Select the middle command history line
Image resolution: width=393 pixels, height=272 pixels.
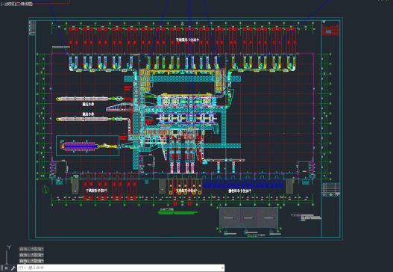coord(31,255)
